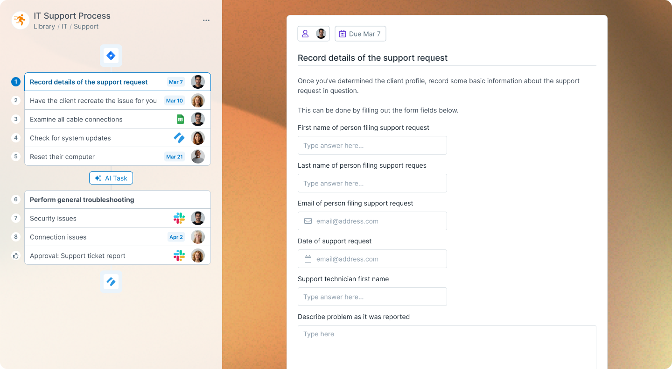
Task: Click the Support technician first name field
Action: (372, 297)
